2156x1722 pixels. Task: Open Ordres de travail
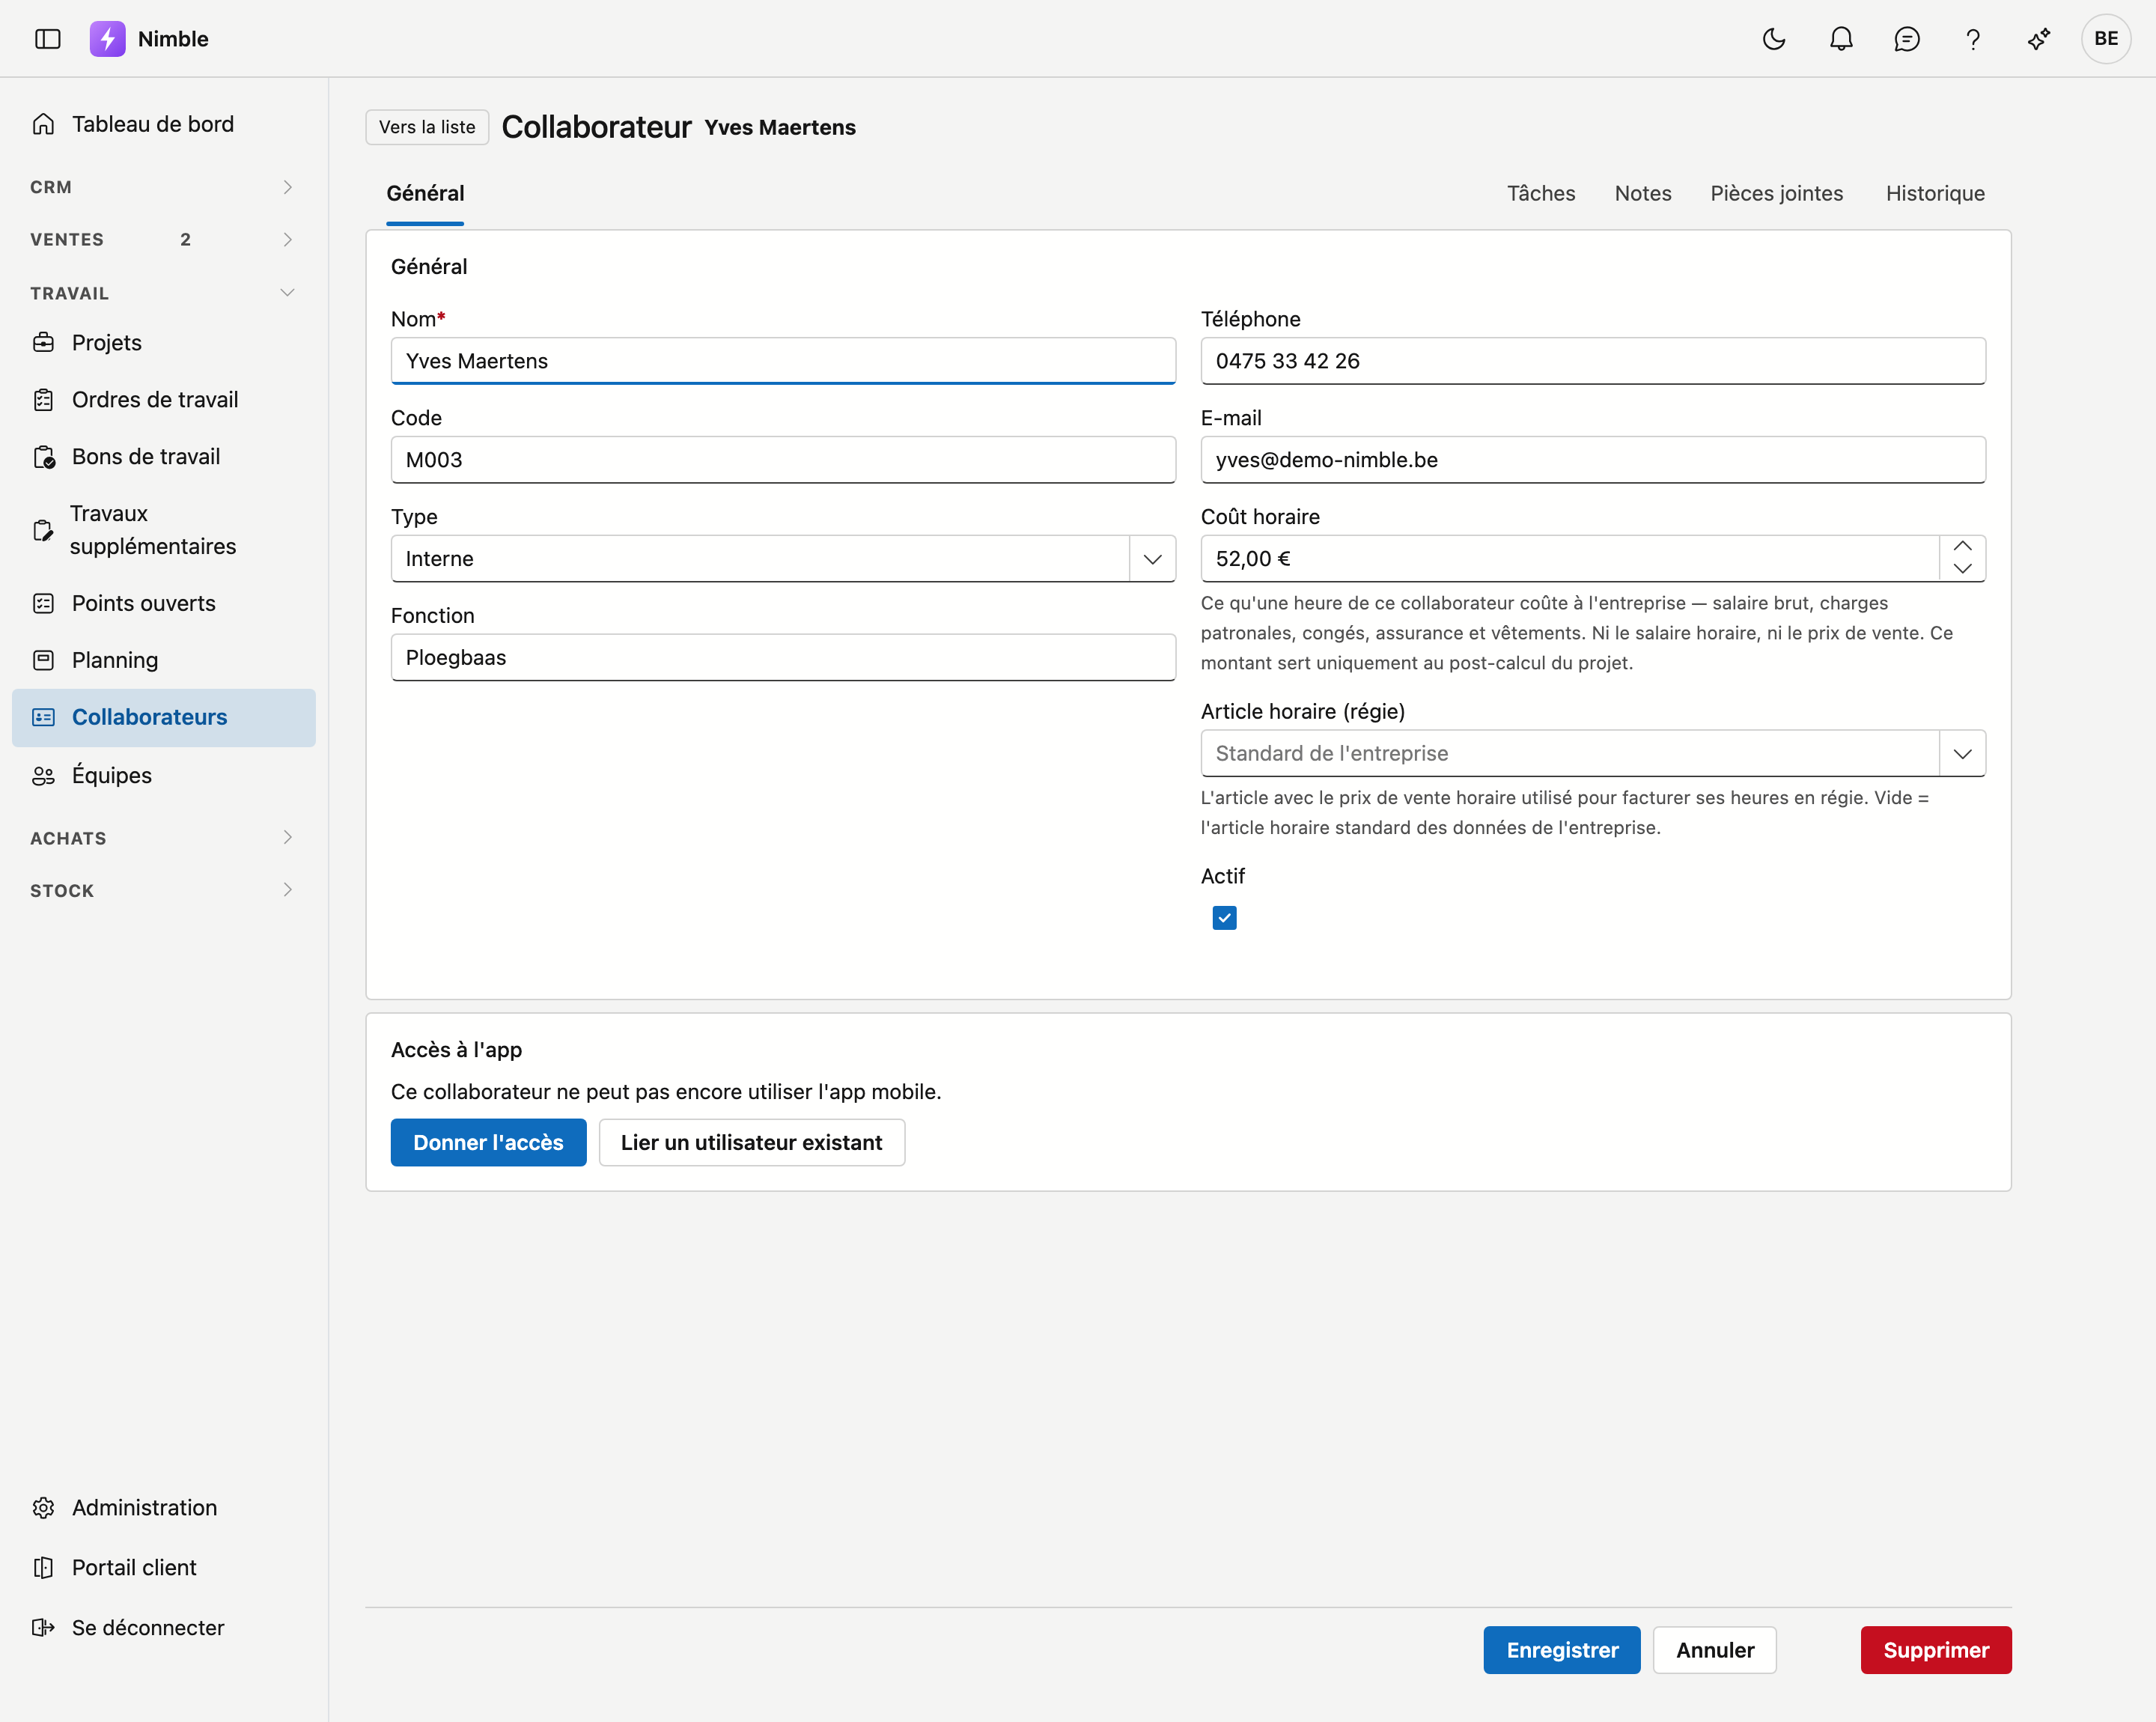point(164,399)
